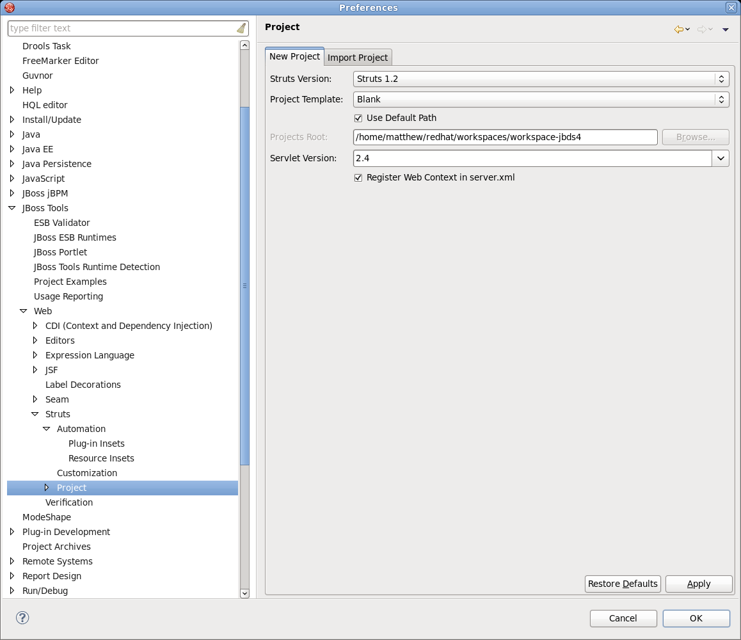Open back history dropdown beside back arrow
Screen dimensions: 741x640
688,29
